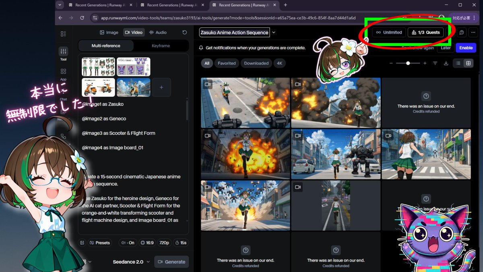Click '@image3 as Scooter & Flight Form' line
Screen dimensions: 483x272
point(118,133)
